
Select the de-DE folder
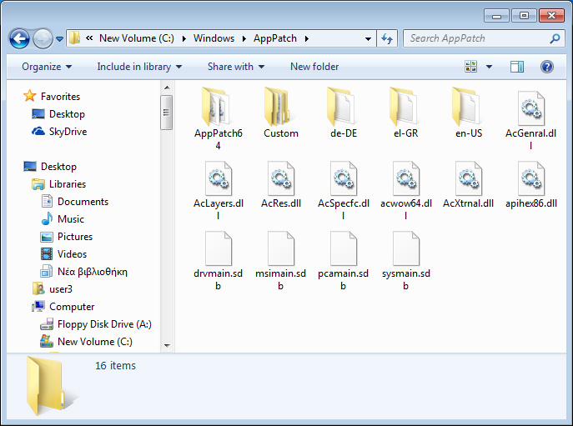[x=344, y=113]
